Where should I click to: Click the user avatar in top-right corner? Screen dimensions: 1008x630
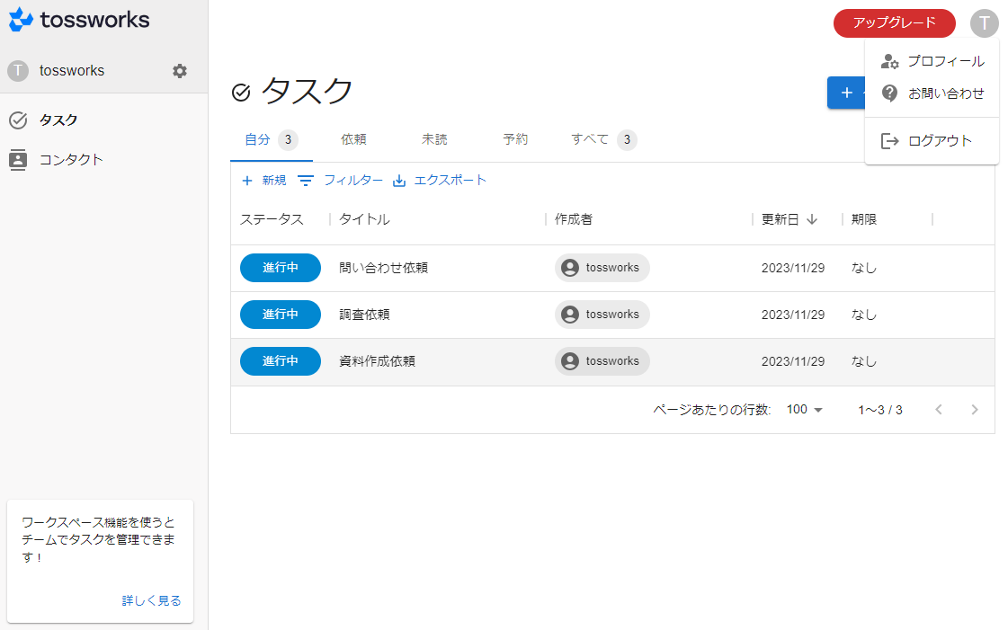tap(984, 23)
